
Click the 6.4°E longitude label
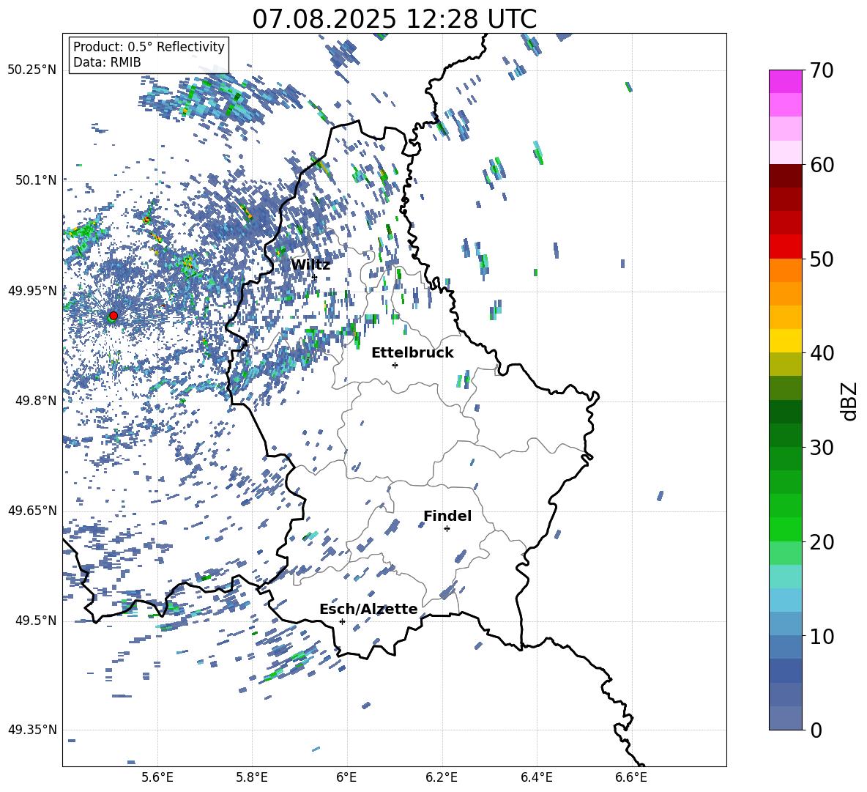point(536,777)
